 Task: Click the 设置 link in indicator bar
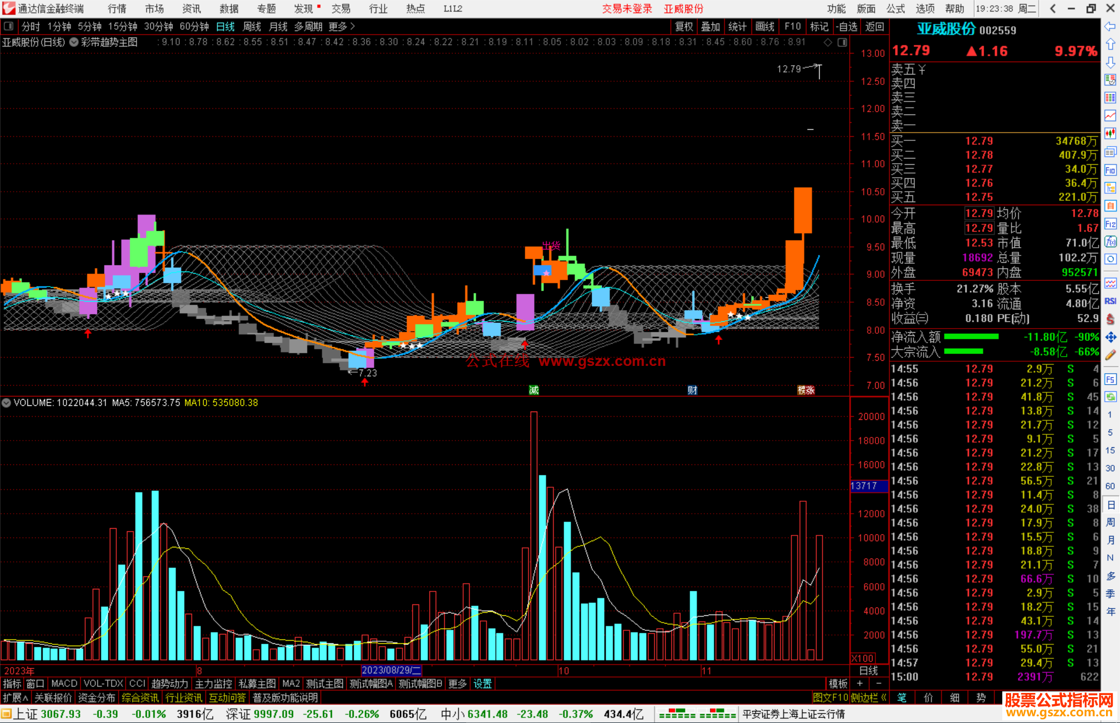point(482,684)
